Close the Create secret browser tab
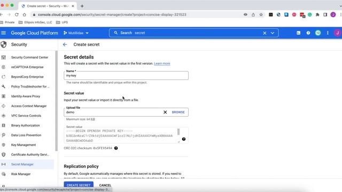This screenshot has width=342, height=192. pyautogui.click(x=73, y=6)
